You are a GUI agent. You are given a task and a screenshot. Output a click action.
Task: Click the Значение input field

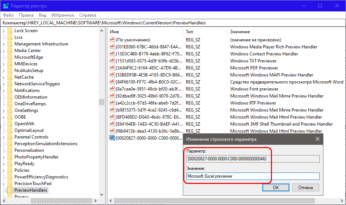[253, 176]
